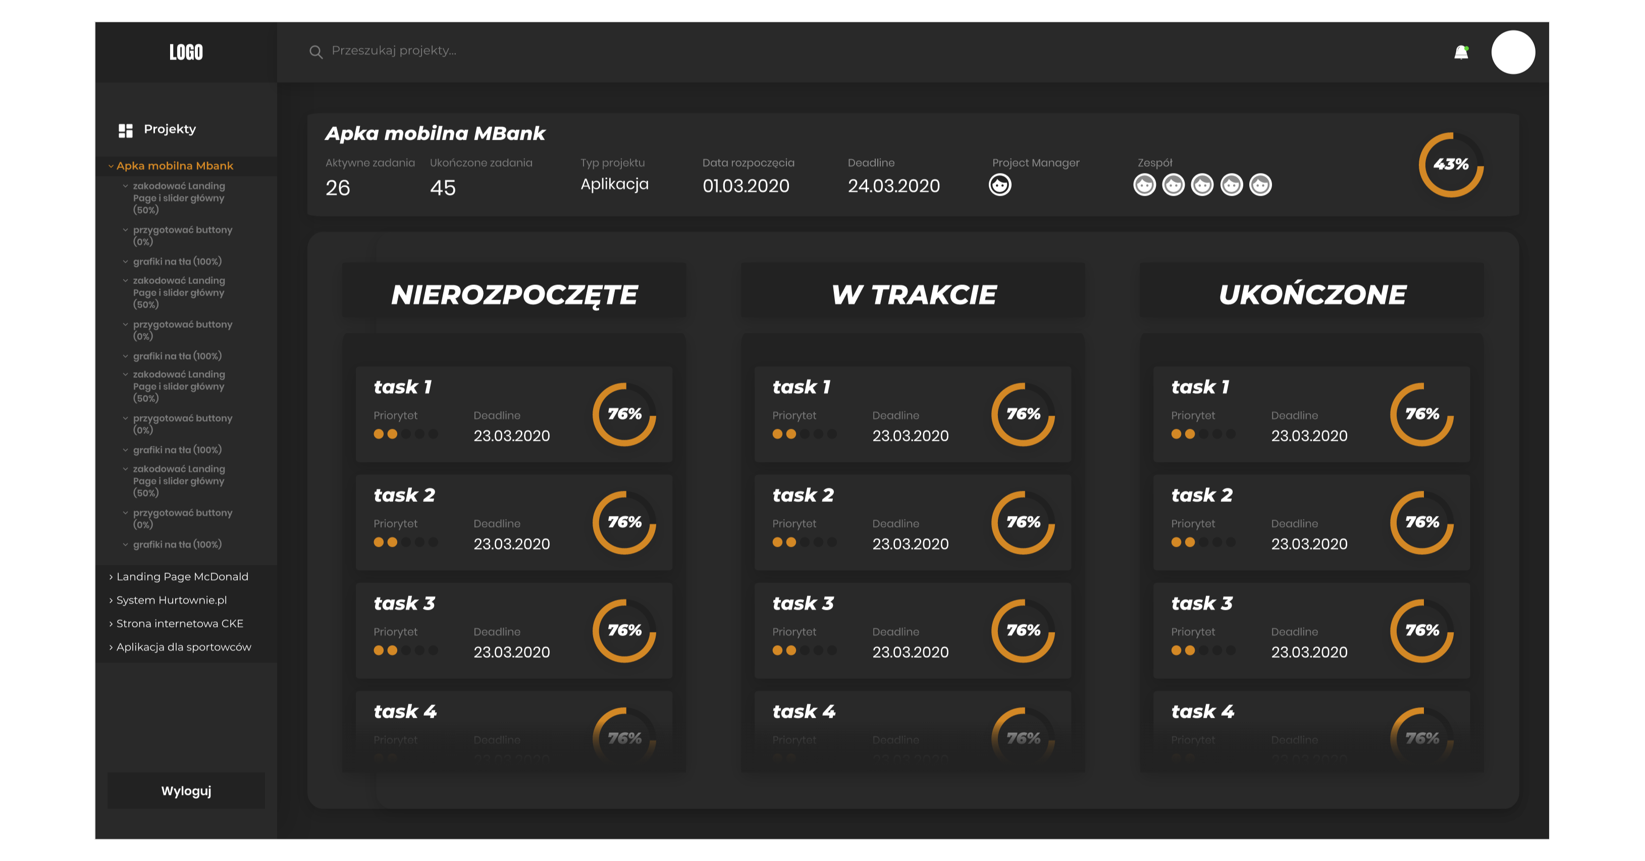
Task: Click the third Zespół member avatar
Action: point(1202,185)
